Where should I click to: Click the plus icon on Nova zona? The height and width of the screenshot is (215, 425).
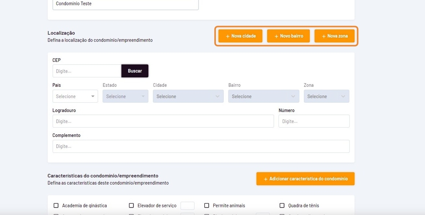coord(324,36)
